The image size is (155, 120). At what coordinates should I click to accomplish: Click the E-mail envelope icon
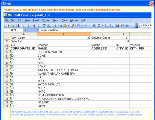pyautogui.click(x=27, y=26)
